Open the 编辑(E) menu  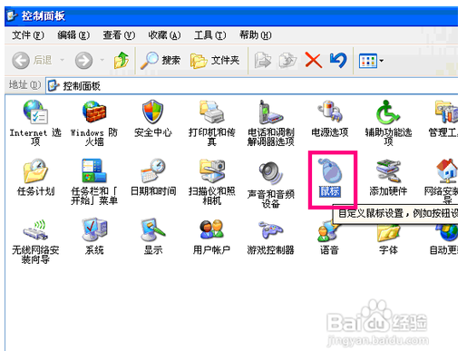73,35
